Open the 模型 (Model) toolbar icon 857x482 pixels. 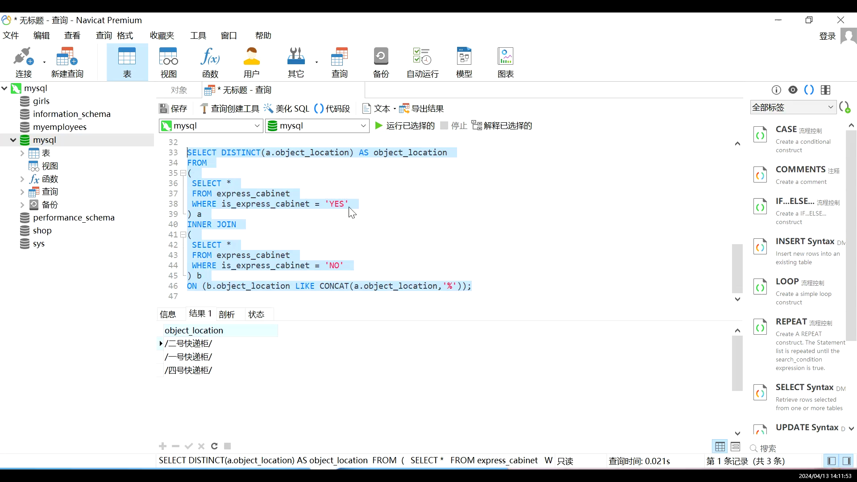[x=464, y=62]
